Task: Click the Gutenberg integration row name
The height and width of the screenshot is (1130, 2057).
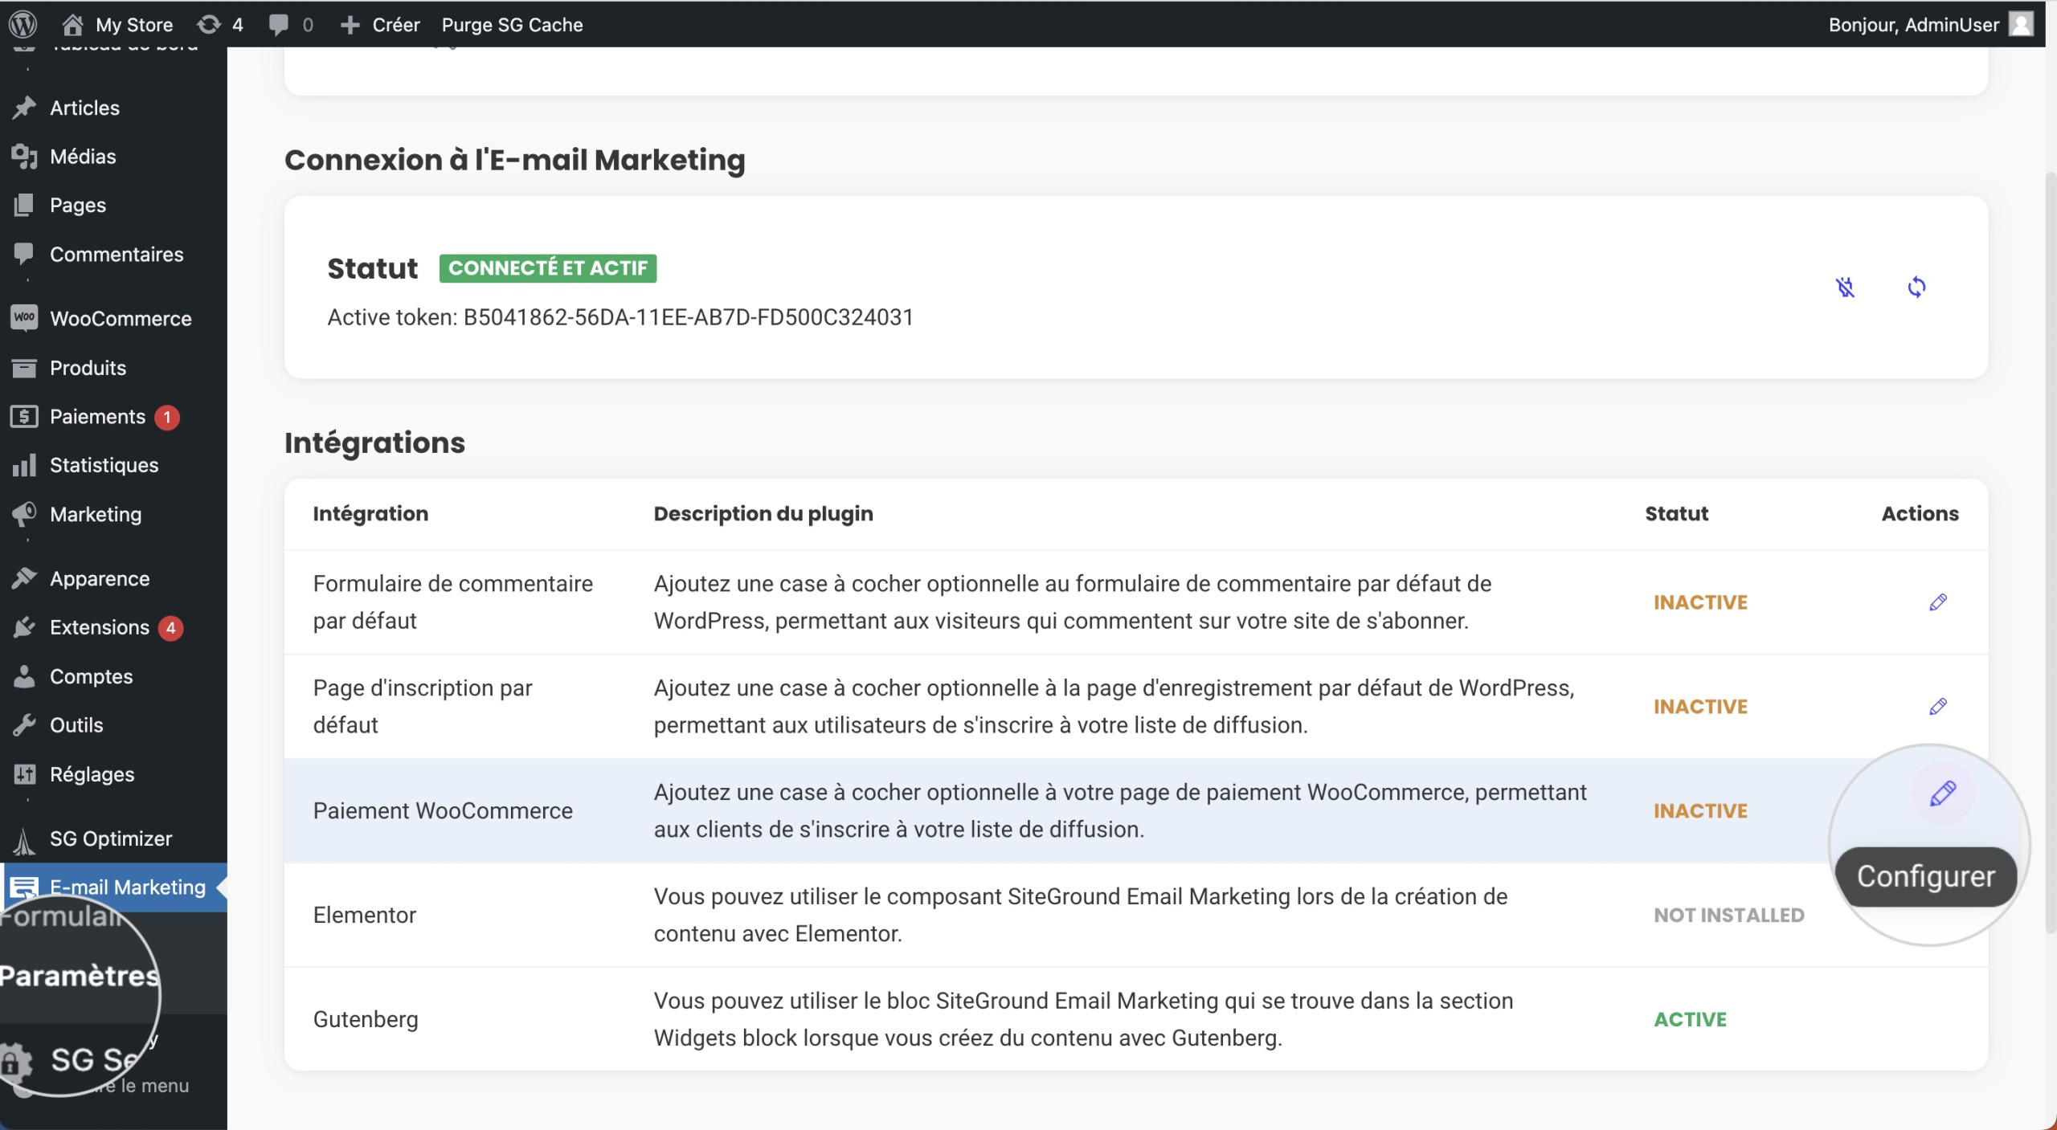Action: [366, 1019]
